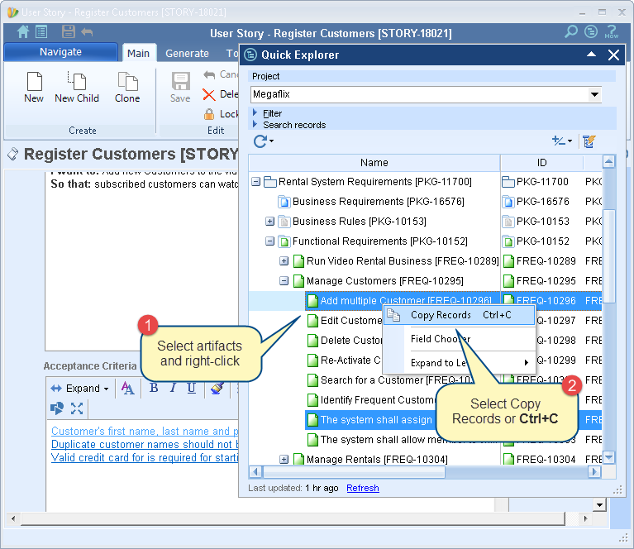
Task: Create a New Child artifact
Action: (x=77, y=88)
